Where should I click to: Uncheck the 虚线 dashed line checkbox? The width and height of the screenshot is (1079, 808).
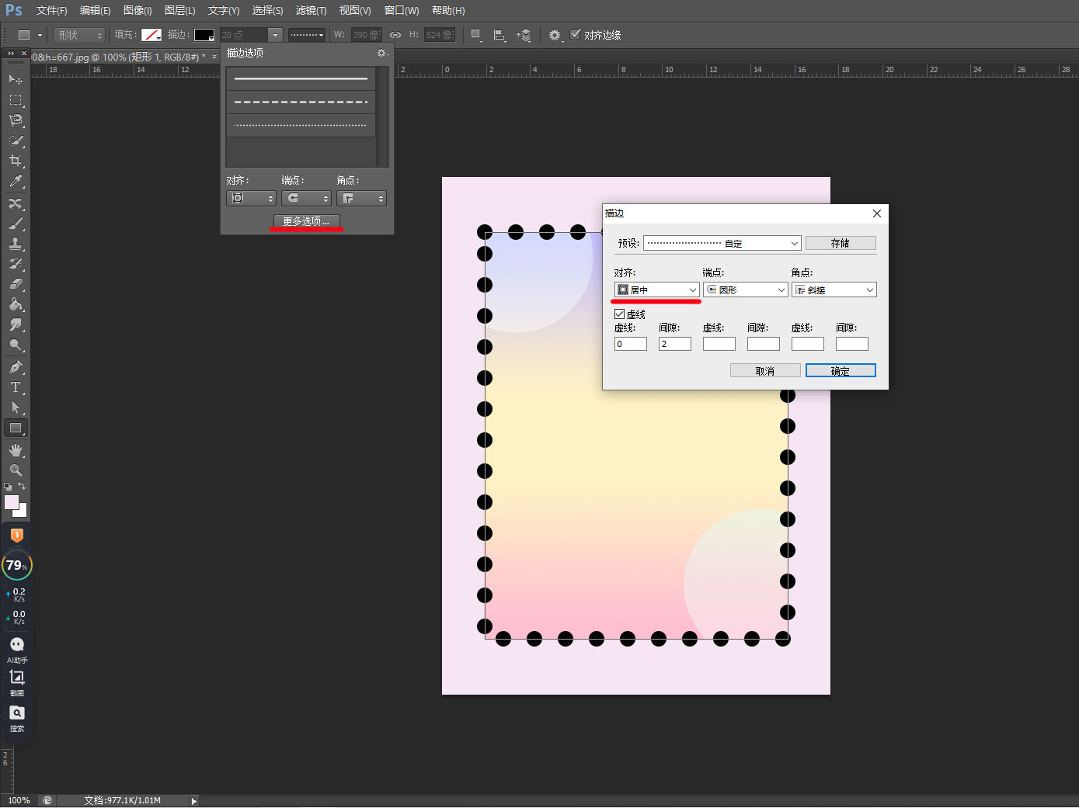pos(620,314)
